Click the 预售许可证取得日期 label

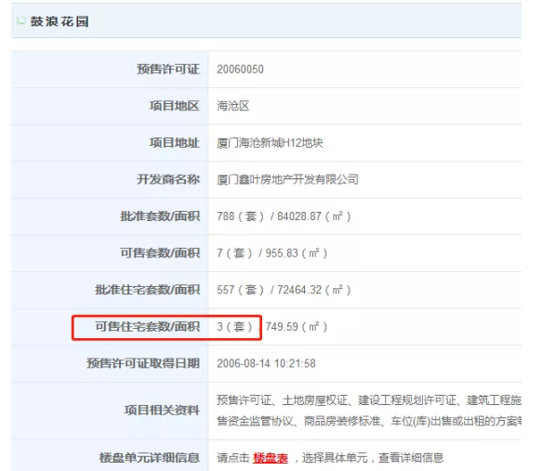pyautogui.click(x=143, y=363)
